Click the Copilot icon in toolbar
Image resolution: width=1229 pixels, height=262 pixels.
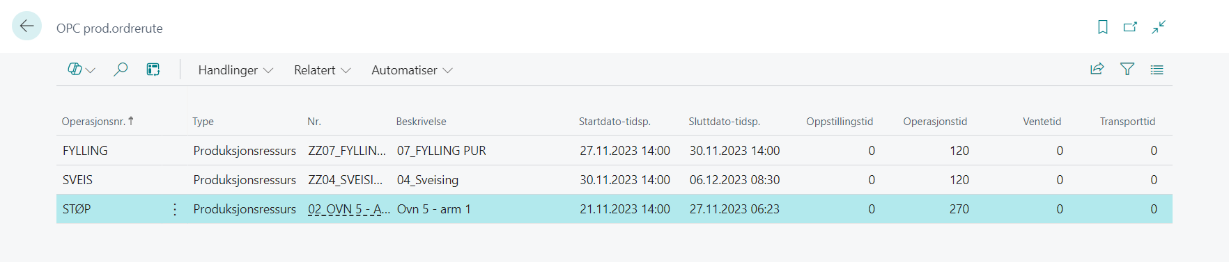click(75, 69)
